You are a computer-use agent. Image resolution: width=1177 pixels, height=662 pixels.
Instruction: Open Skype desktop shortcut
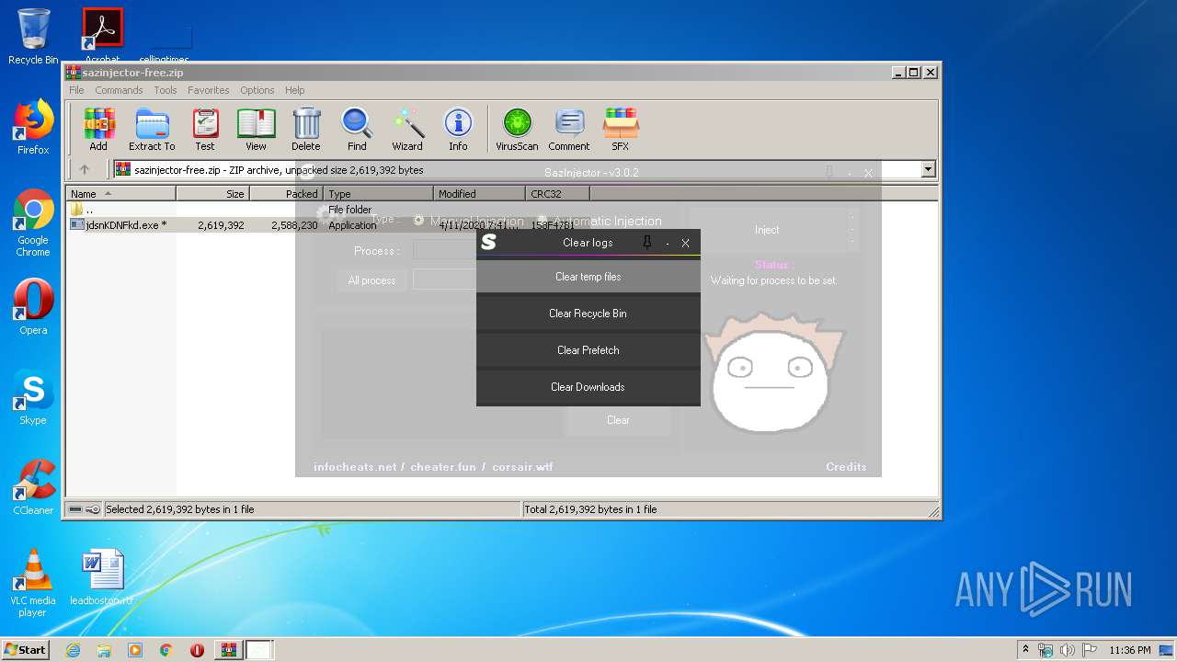click(x=33, y=398)
